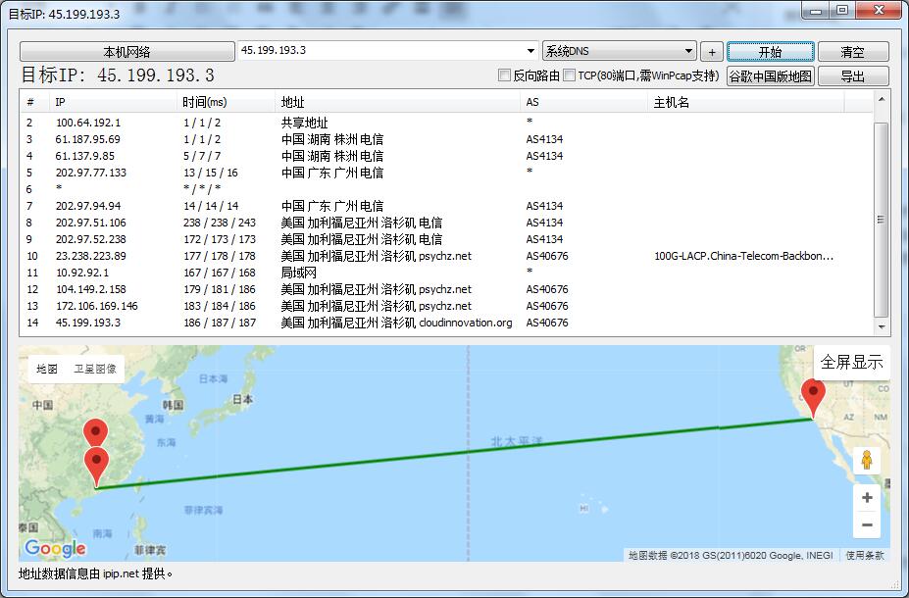Click the Street View pegman icon

pos(866,461)
